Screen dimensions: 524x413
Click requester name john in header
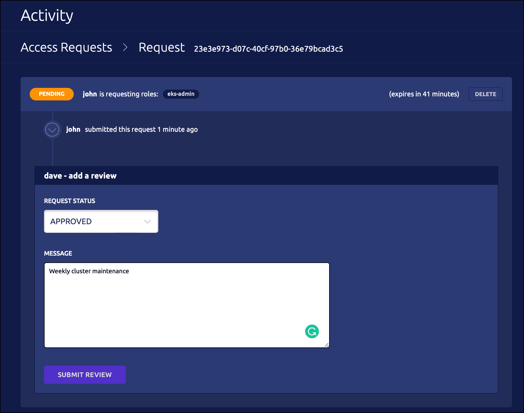(x=90, y=94)
